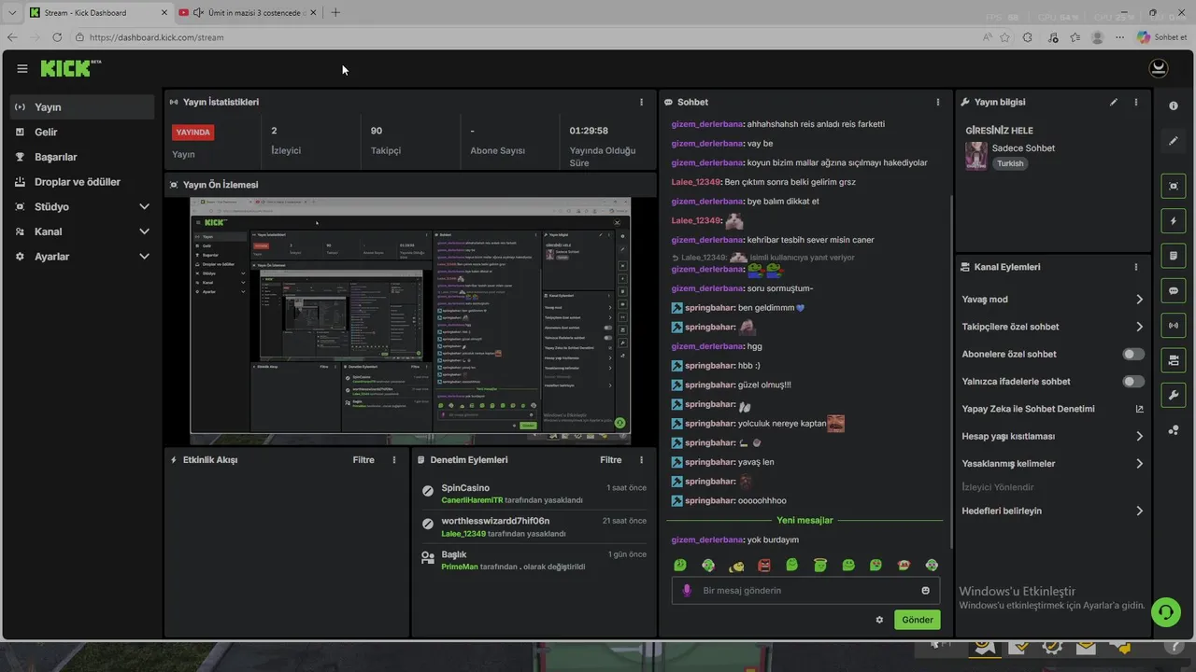
Task: Click the Turkish language tag
Action: (1010, 163)
